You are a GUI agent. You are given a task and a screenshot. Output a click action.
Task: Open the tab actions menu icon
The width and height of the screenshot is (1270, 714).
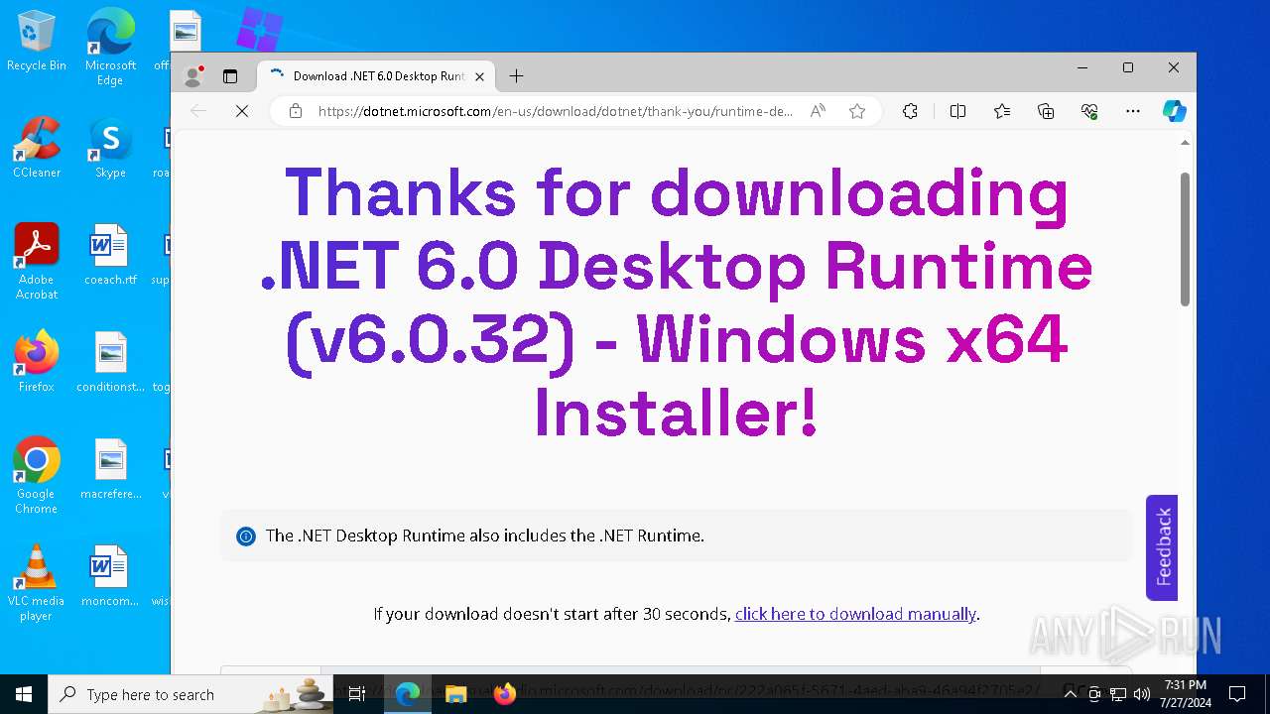pyautogui.click(x=230, y=76)
